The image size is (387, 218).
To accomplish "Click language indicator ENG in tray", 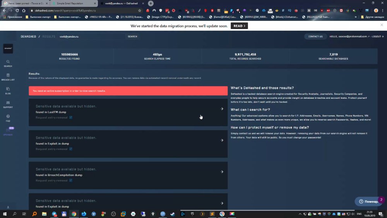I will pos(359,214).
